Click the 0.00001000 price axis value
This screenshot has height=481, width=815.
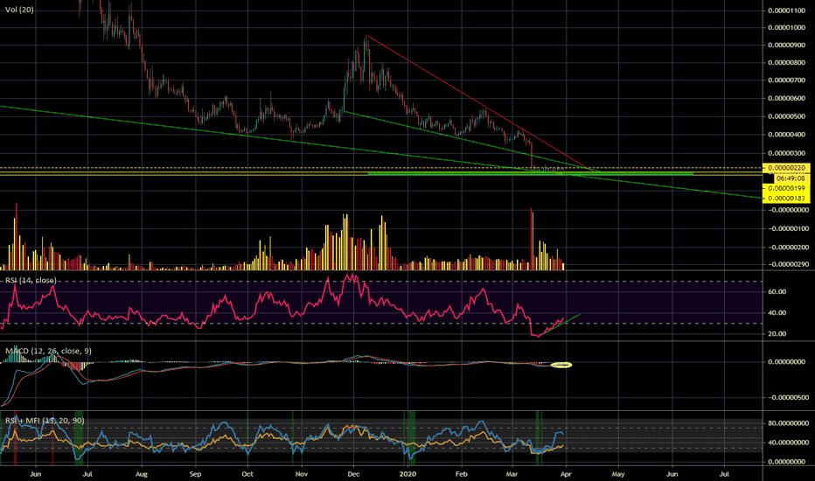[x=787, y=28]
